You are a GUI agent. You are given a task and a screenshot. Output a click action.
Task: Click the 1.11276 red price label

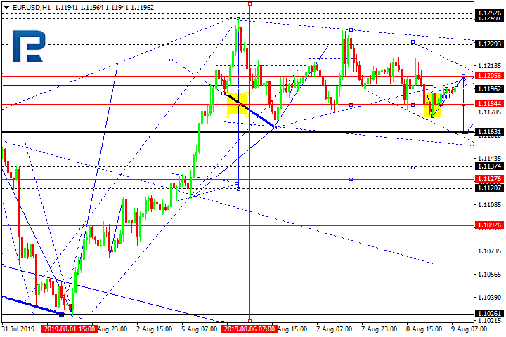coord(488,179)
